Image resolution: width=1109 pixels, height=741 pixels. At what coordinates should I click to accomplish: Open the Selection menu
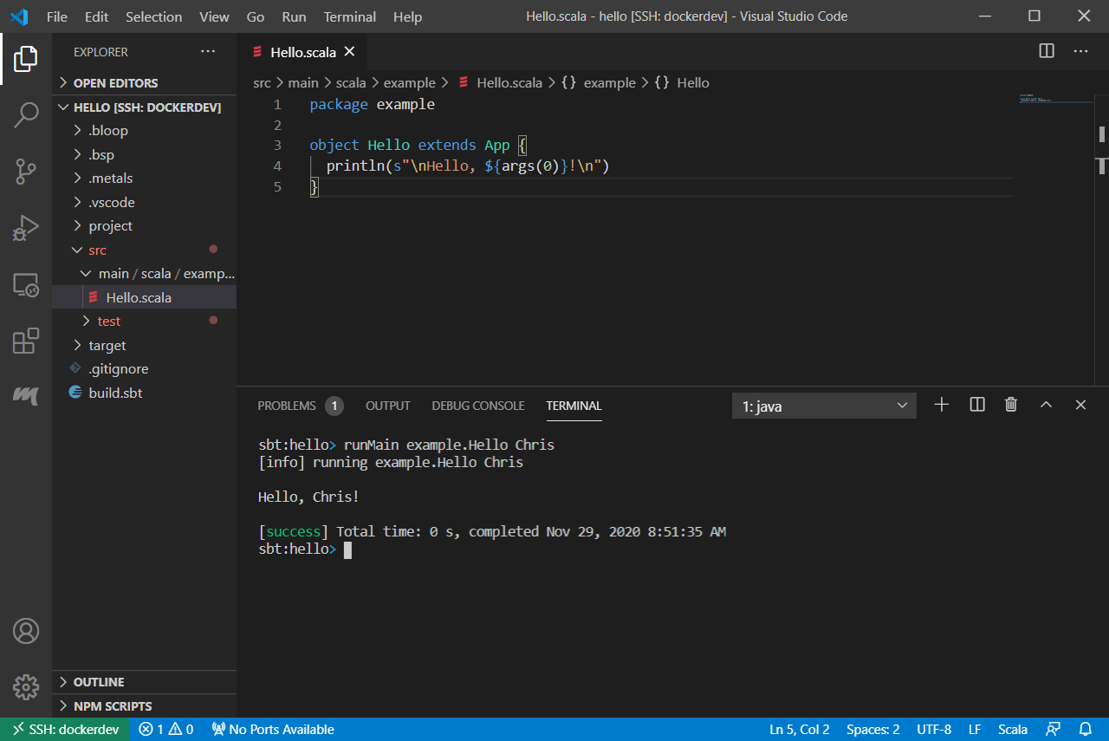[x=153, y=16]
